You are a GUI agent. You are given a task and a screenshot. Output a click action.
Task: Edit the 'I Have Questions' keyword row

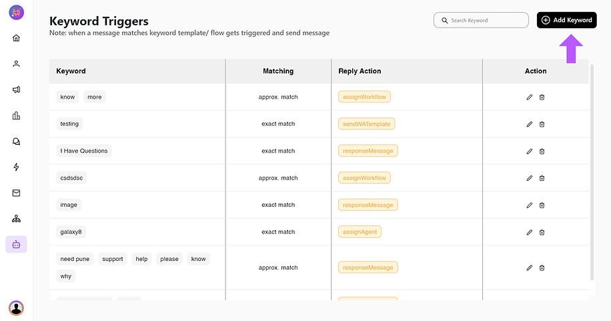tap(530, 151)
